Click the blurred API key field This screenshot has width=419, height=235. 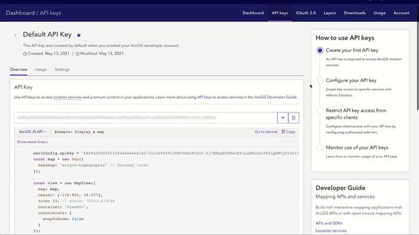coord(145,117)
